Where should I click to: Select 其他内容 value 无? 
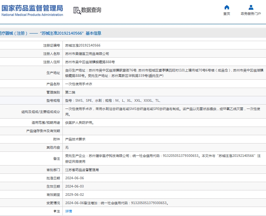(x=67, y=147)
